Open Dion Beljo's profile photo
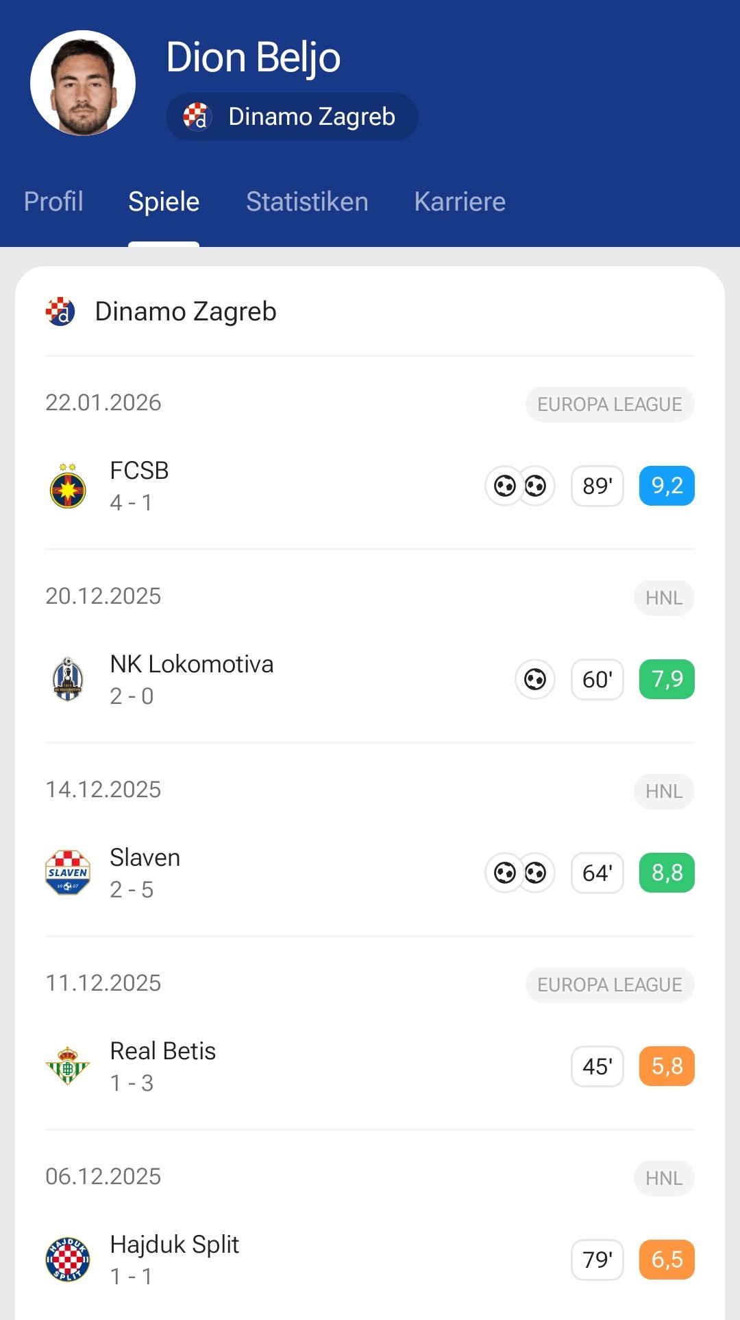 click(x=83, y=83)
